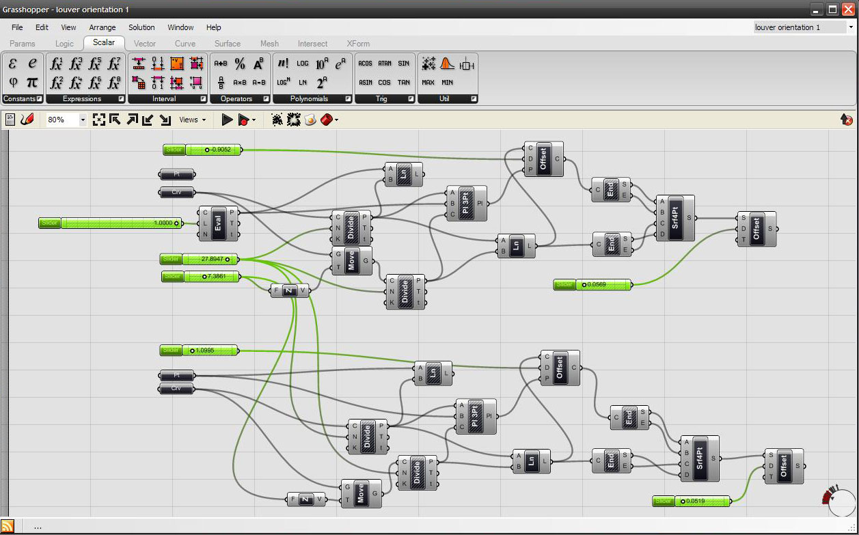Open the Solution menu

tap(141, 27)
